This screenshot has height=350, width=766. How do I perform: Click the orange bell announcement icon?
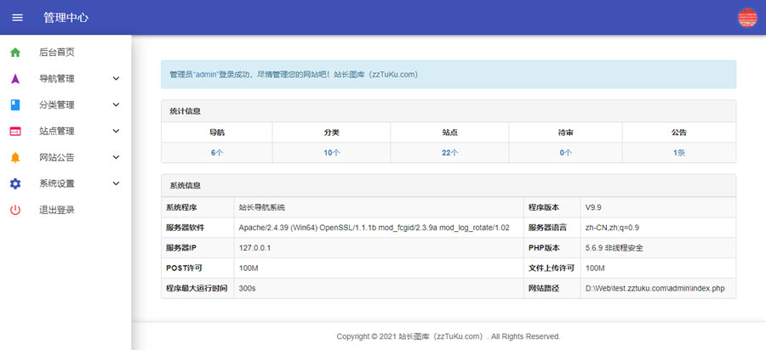(x=15, y=157)
